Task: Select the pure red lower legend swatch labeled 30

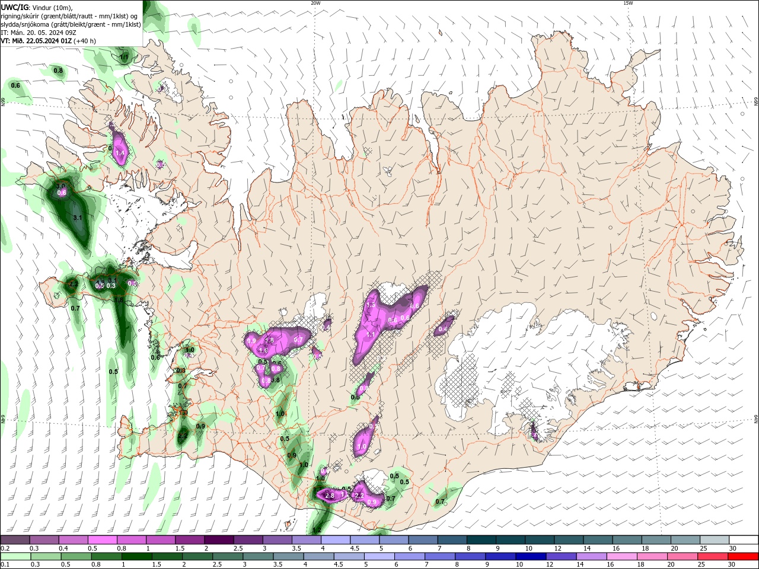Action: pos(743,557)
